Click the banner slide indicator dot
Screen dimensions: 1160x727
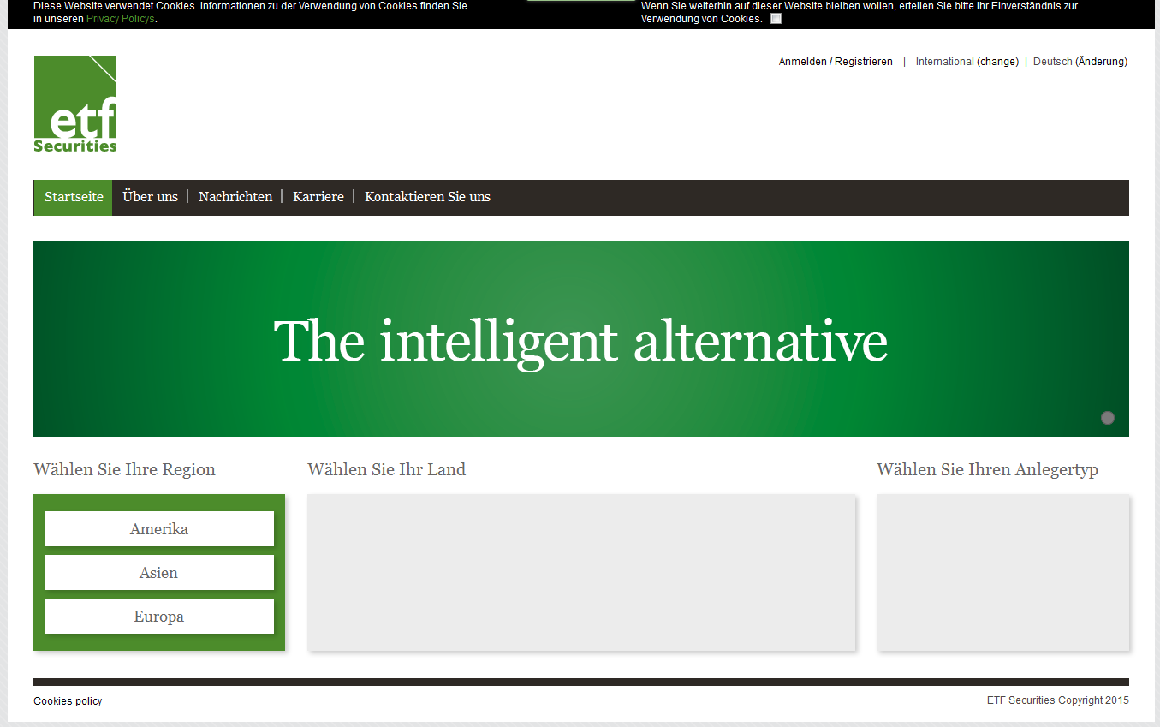point(1108,418)
